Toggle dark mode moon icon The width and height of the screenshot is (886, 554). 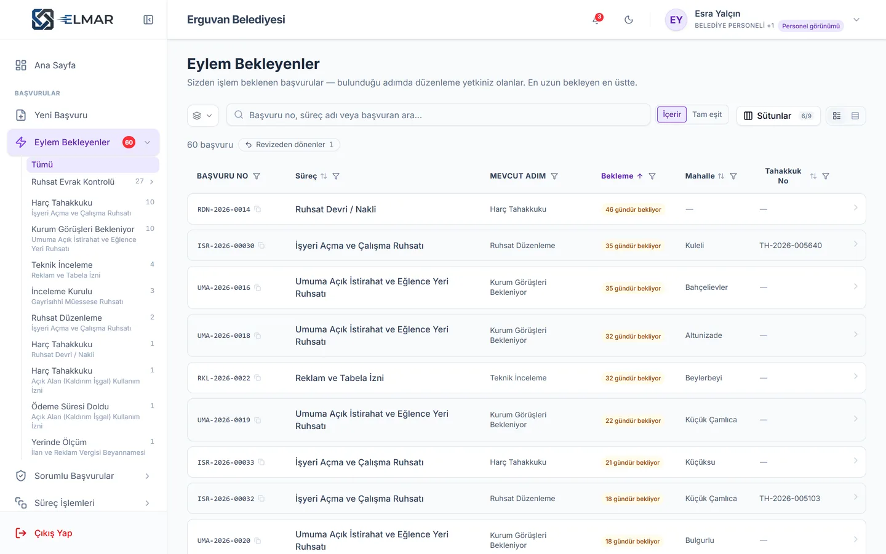pos(629,20)
